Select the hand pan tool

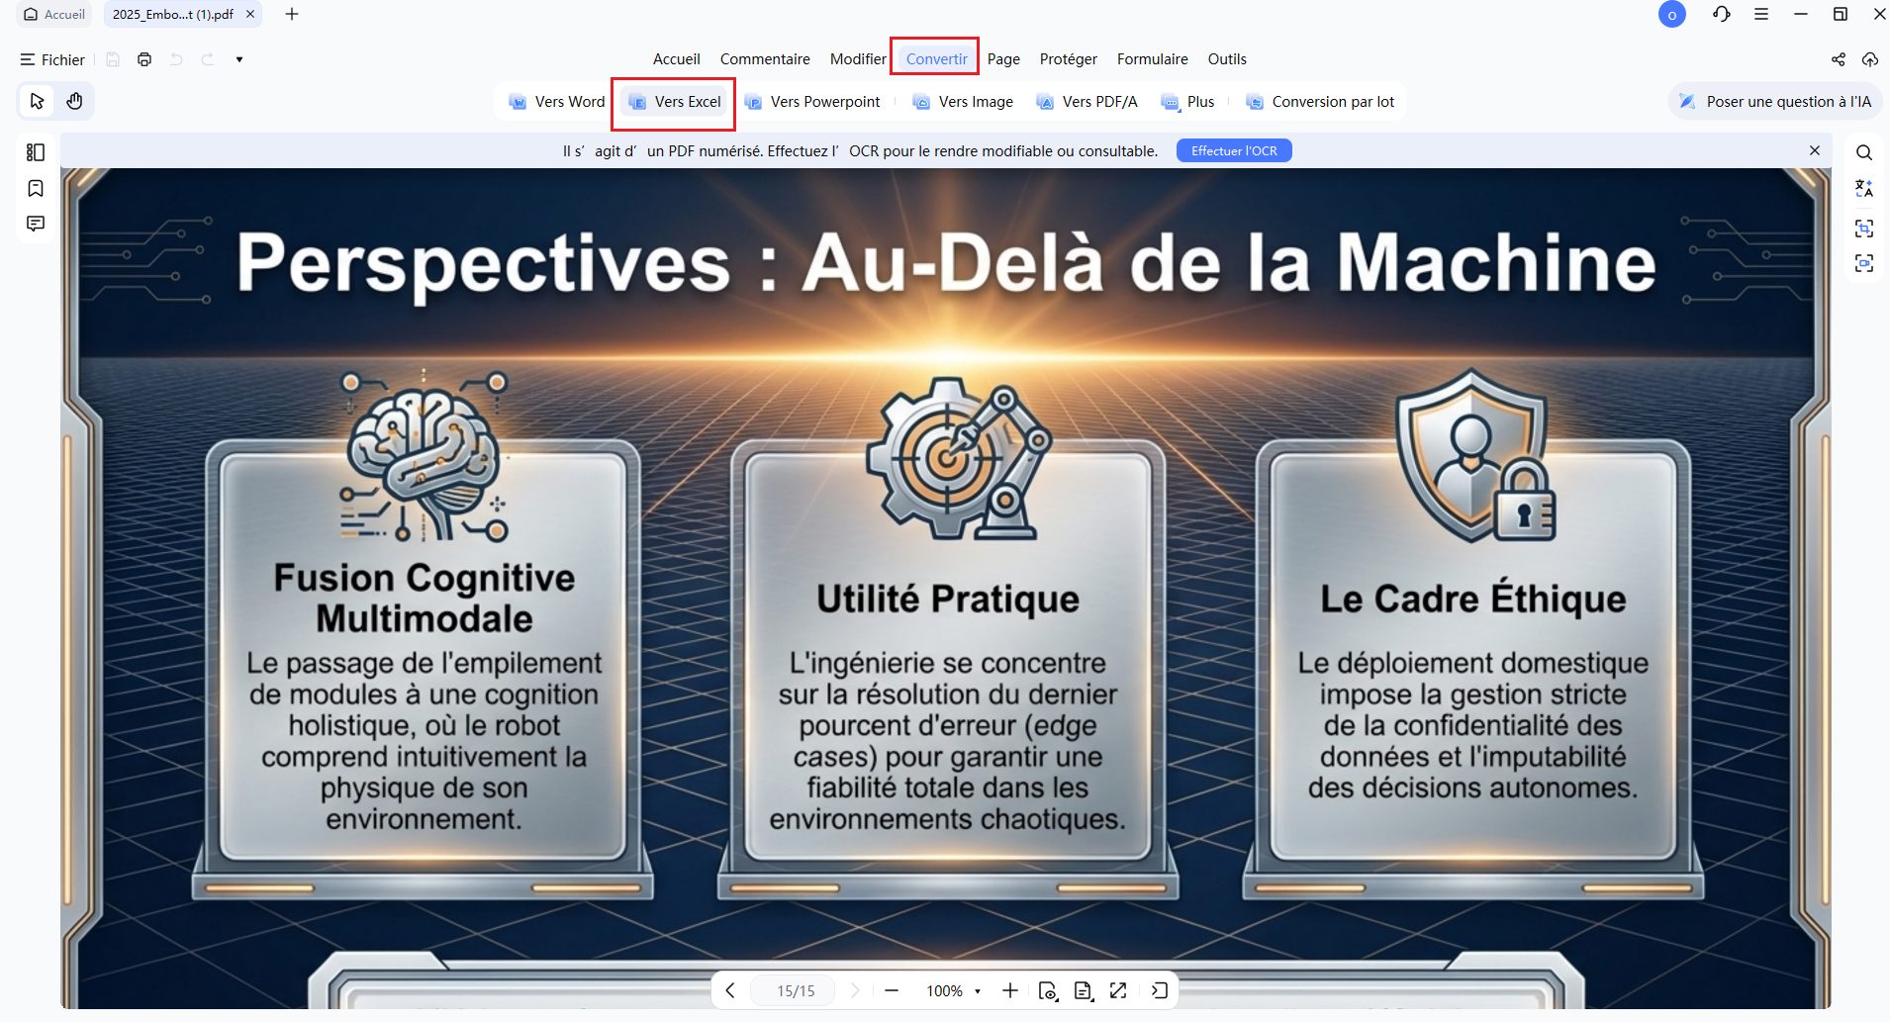(74, 101)
